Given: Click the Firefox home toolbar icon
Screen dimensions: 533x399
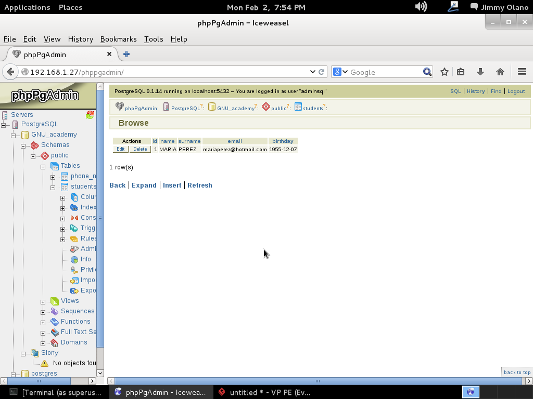Looking at the screenshot, I should (x=500, y=72).
